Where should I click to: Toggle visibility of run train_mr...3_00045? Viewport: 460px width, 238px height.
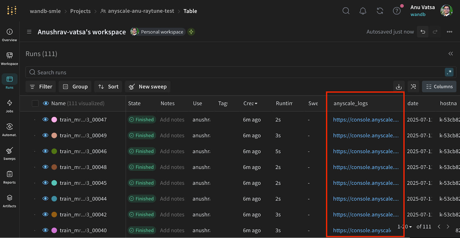click(45, 183)
